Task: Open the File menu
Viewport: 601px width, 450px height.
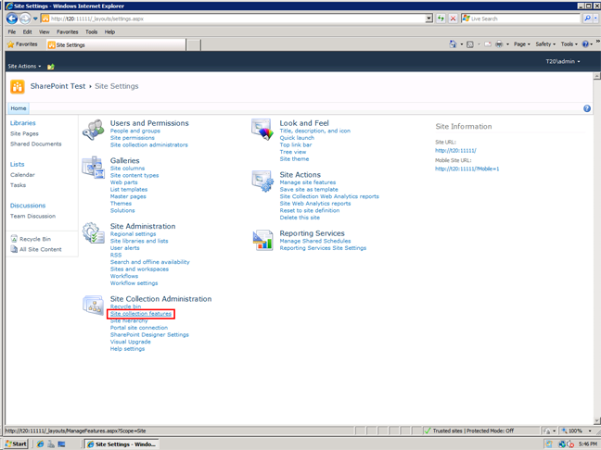Action: pos(12,31)
